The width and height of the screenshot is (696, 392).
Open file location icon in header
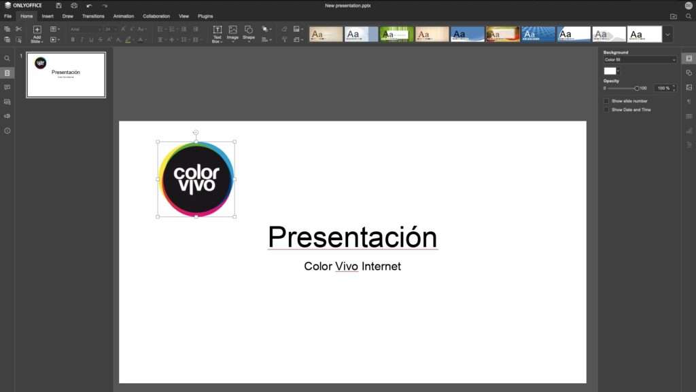[674, 16]
